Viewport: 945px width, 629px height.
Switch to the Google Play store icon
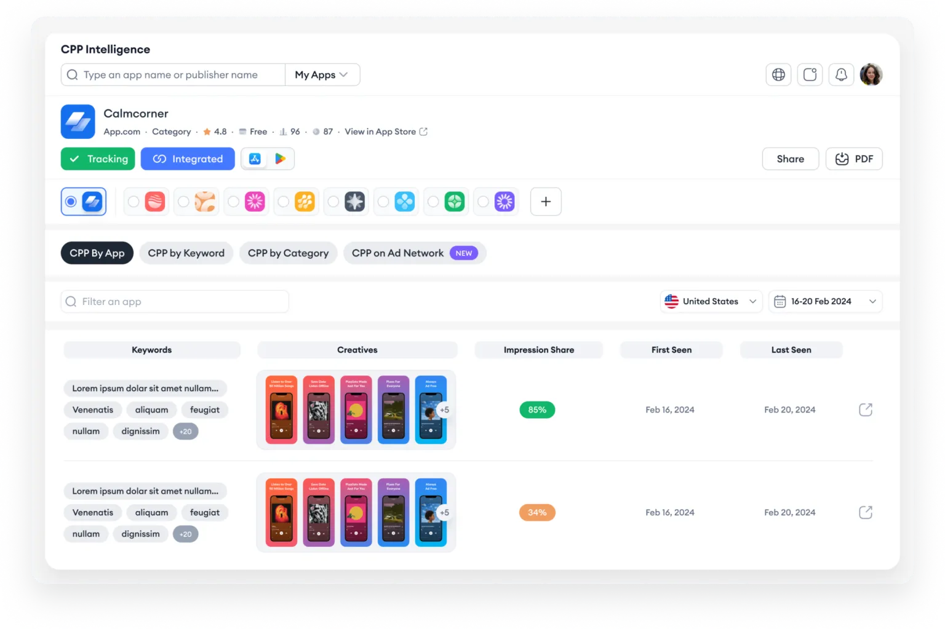tap(280, 159)
